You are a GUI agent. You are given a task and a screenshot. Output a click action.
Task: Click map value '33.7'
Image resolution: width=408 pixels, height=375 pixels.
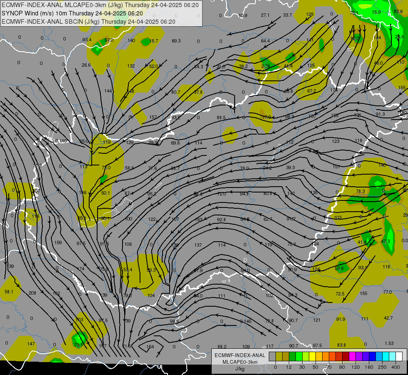[x=288, y=15]
